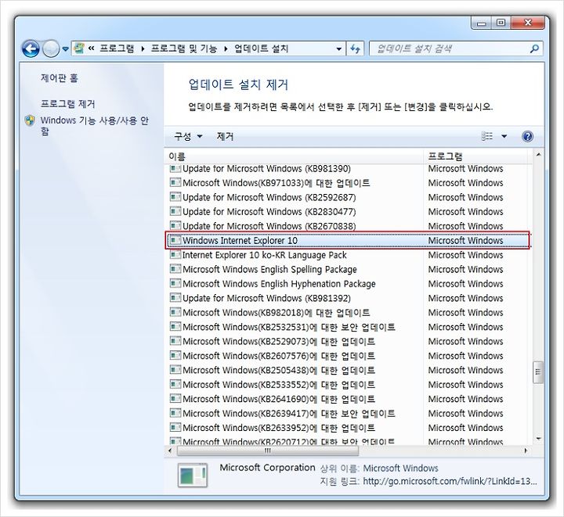Select the Windows Internet Explorer 10 entry

(348, 240)
